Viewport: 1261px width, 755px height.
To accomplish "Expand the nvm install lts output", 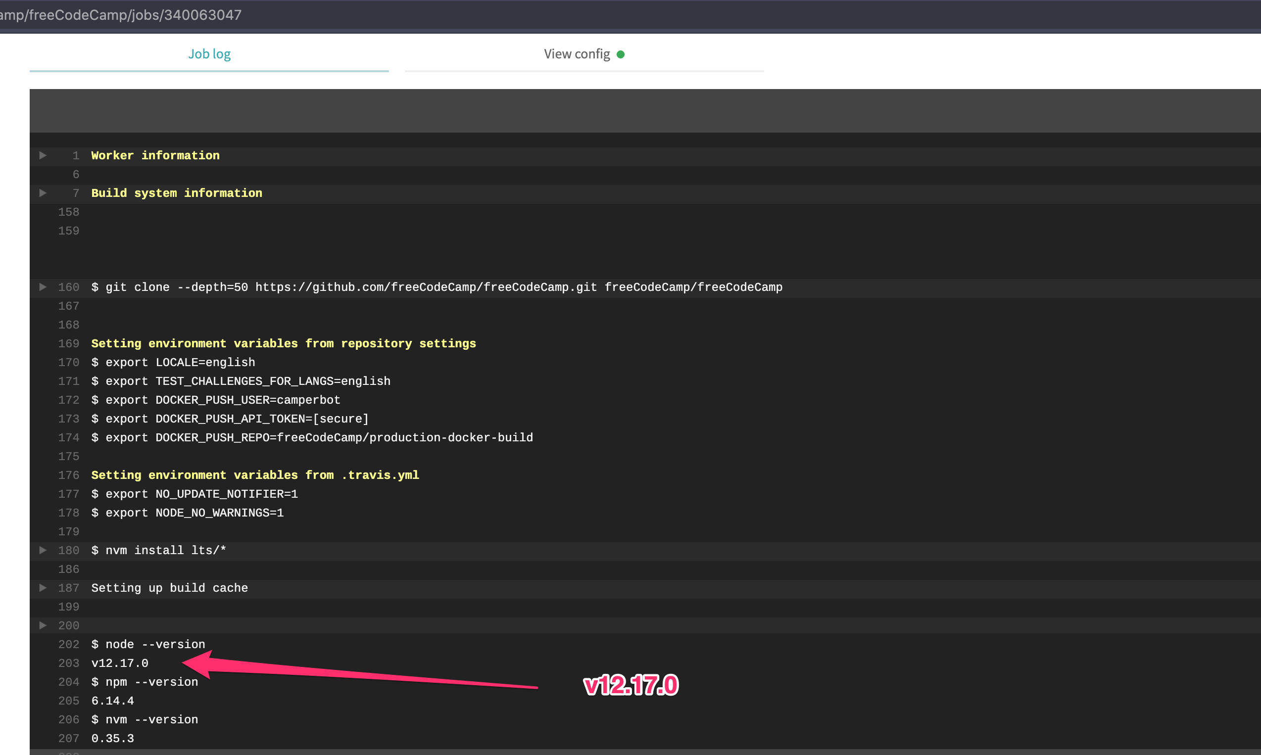I will [x=42, y=550].
